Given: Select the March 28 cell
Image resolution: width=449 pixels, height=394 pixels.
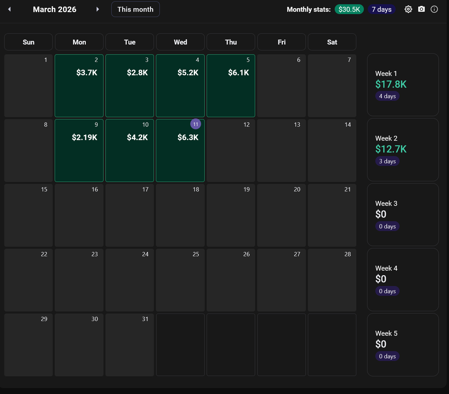Looking at the screenshot, I should pos(332,280).
